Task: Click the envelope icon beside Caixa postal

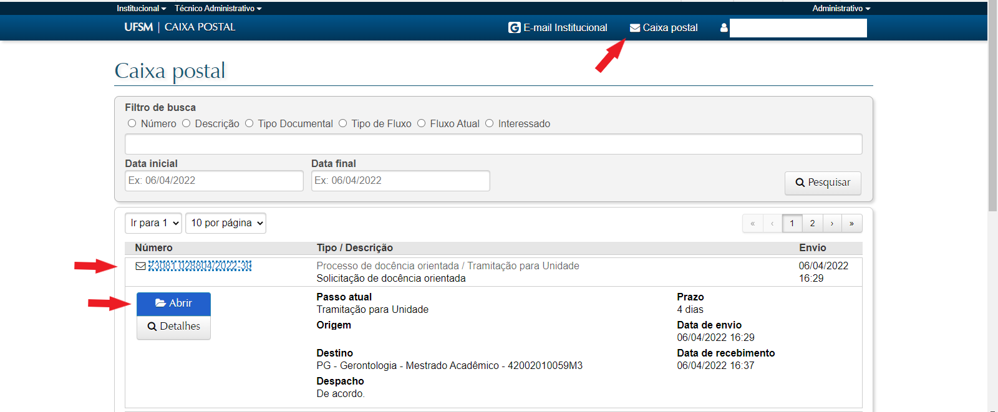Action: coord(635,27)
